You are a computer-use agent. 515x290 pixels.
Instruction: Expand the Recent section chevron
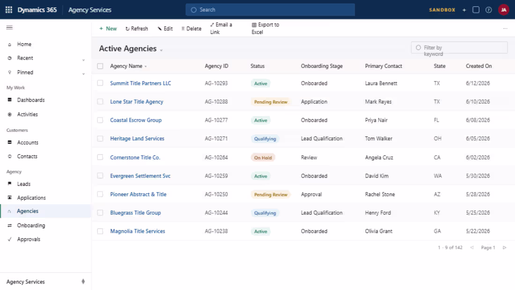[83, 60]
